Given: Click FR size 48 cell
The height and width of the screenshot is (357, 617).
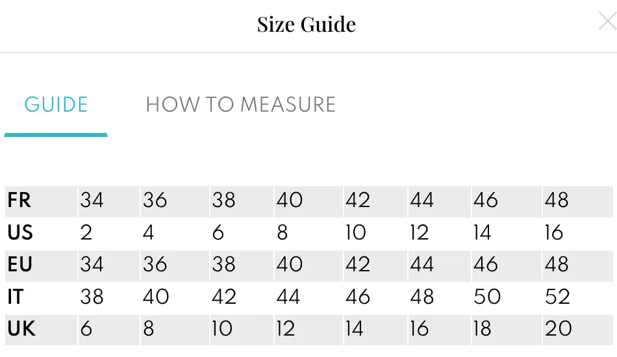Looking at the screenshot, I should click(557, 201).
